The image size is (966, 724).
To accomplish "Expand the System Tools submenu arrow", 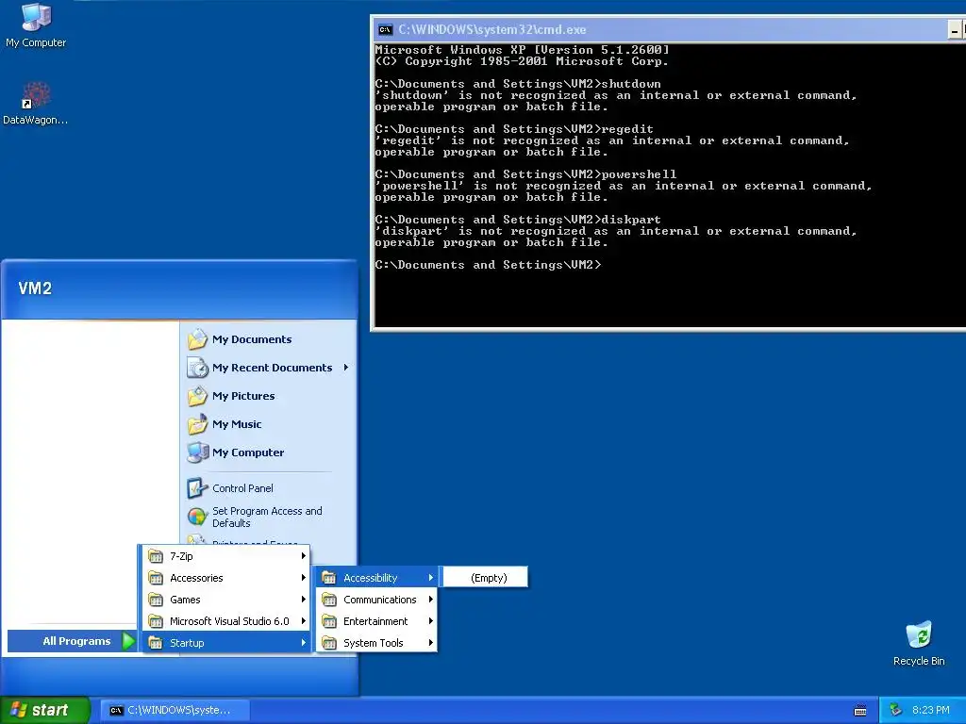I will tap(430, 642).
